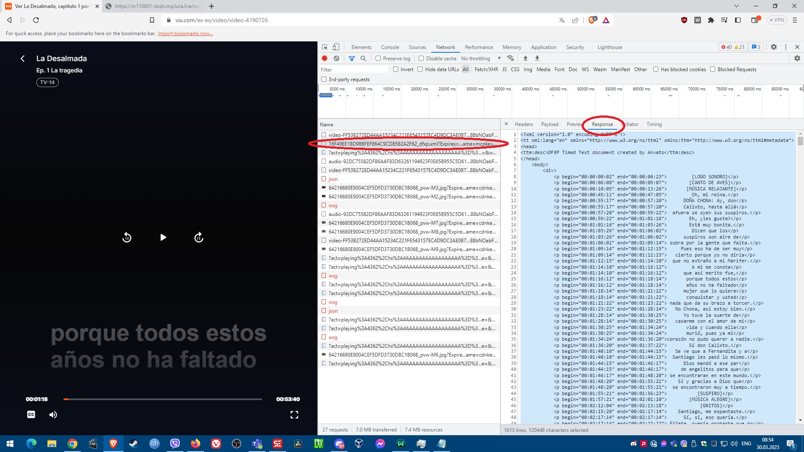Viewport: 804px width, 452px height.
Task: Toggle device toolbar icon in DevTools
Action: (x=336, y=47)
